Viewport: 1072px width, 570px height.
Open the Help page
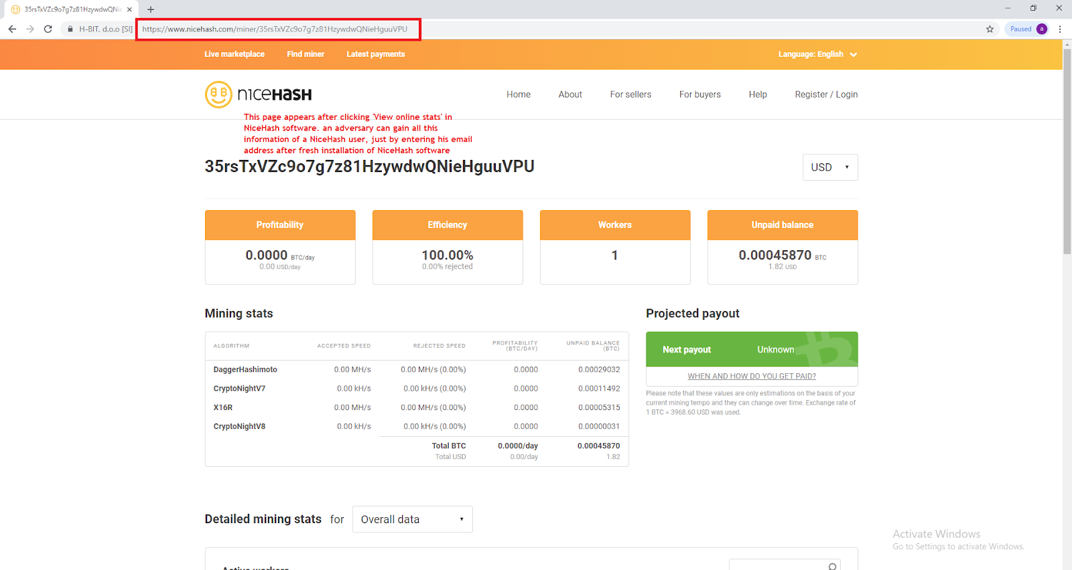pyautogui.click(x=758, y=94)
